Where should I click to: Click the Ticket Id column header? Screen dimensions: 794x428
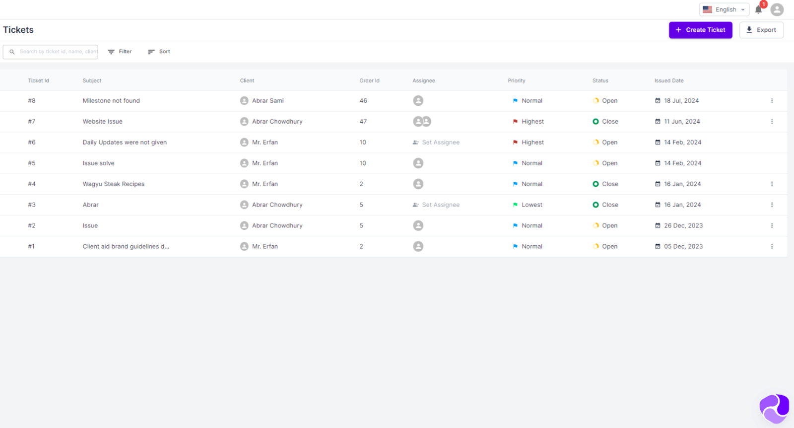(x=39, y=80)
